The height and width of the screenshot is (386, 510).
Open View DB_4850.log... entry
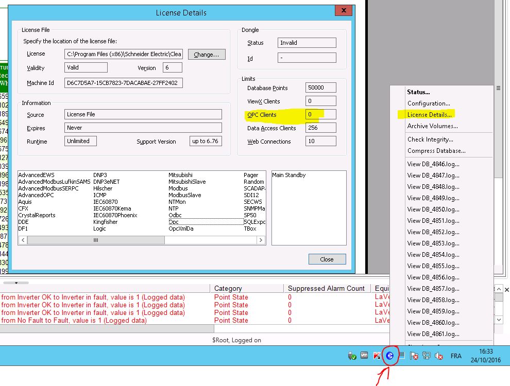pyautogui.click(x=433, y=209)
